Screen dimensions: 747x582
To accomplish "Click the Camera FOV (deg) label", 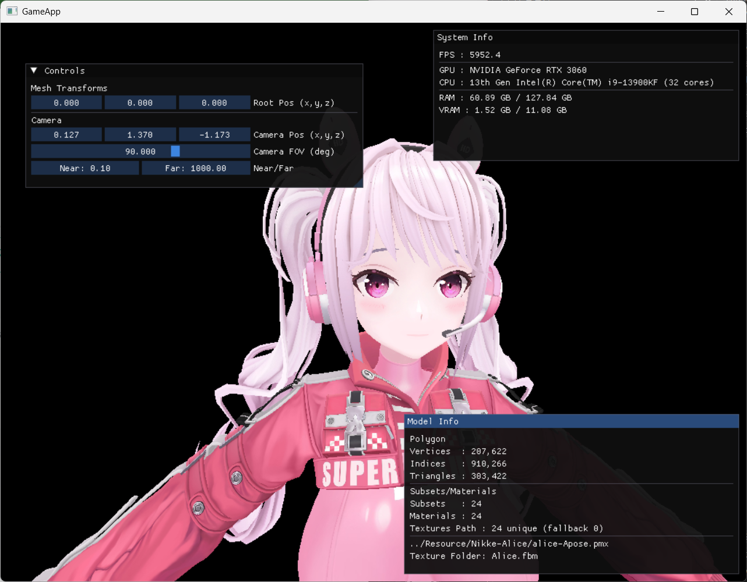I will point(294,151).
